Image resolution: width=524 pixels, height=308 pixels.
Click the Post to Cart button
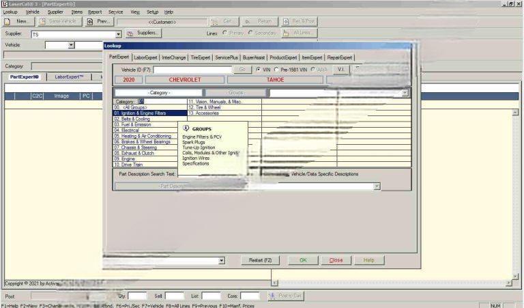(286, 296)
